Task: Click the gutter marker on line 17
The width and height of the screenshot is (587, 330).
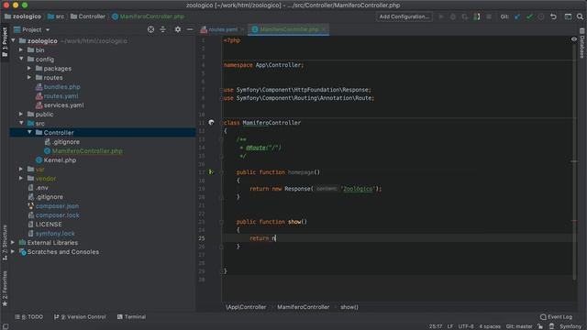Action: pos(211,172)
